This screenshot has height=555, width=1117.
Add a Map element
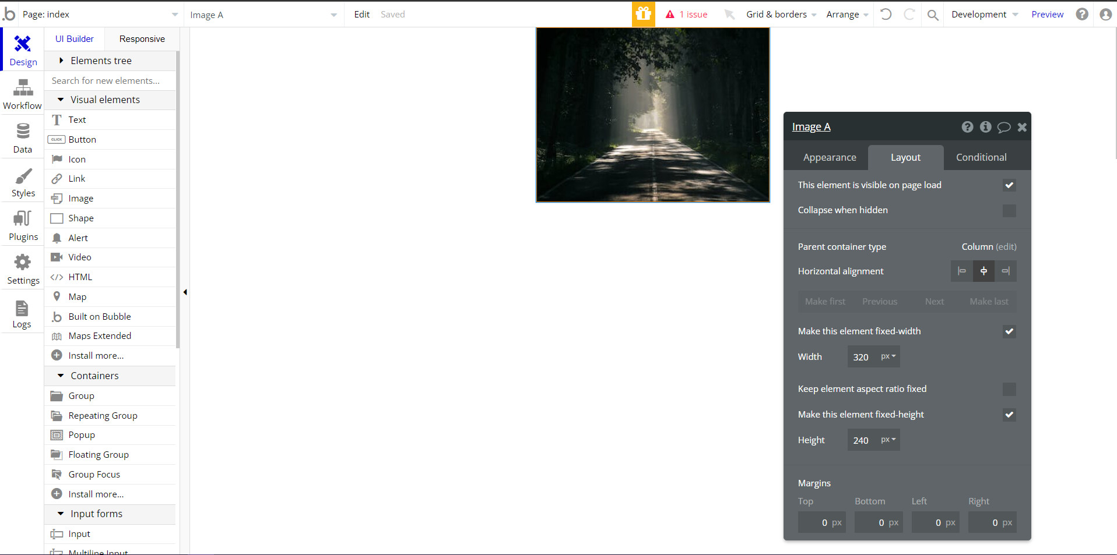tap(110, 296)
